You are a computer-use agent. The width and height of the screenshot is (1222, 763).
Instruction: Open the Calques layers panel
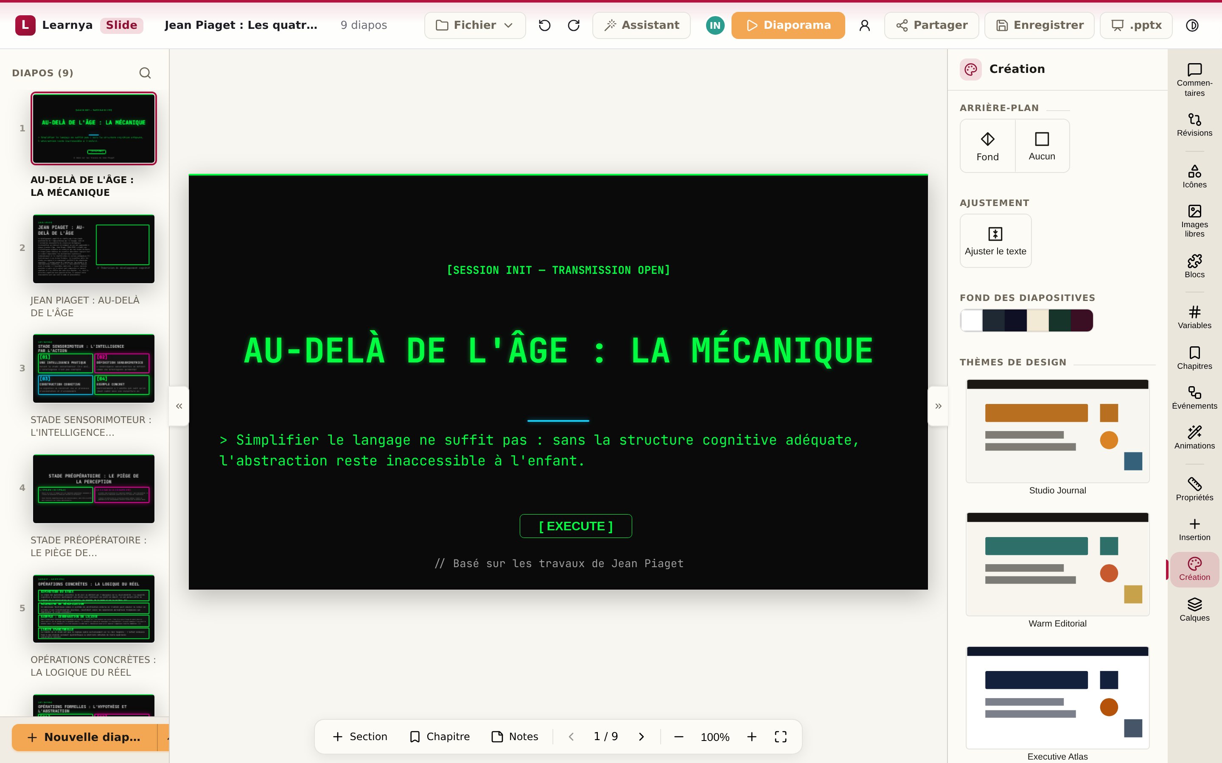coord(1194,610)
